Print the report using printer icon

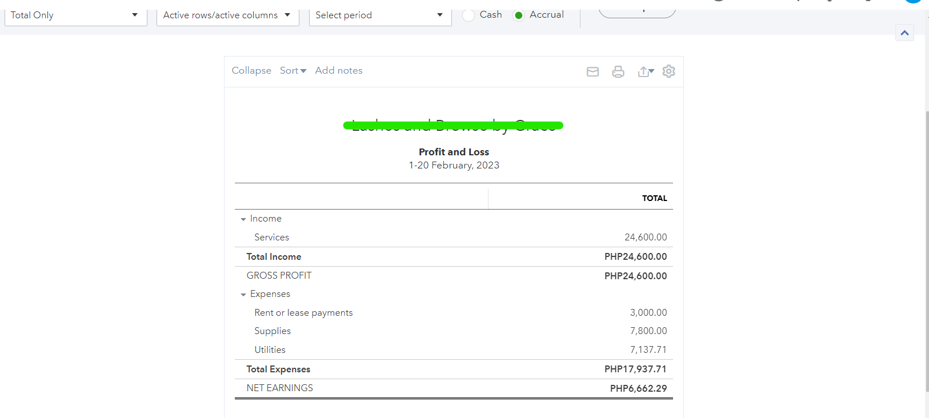[618, 71]
